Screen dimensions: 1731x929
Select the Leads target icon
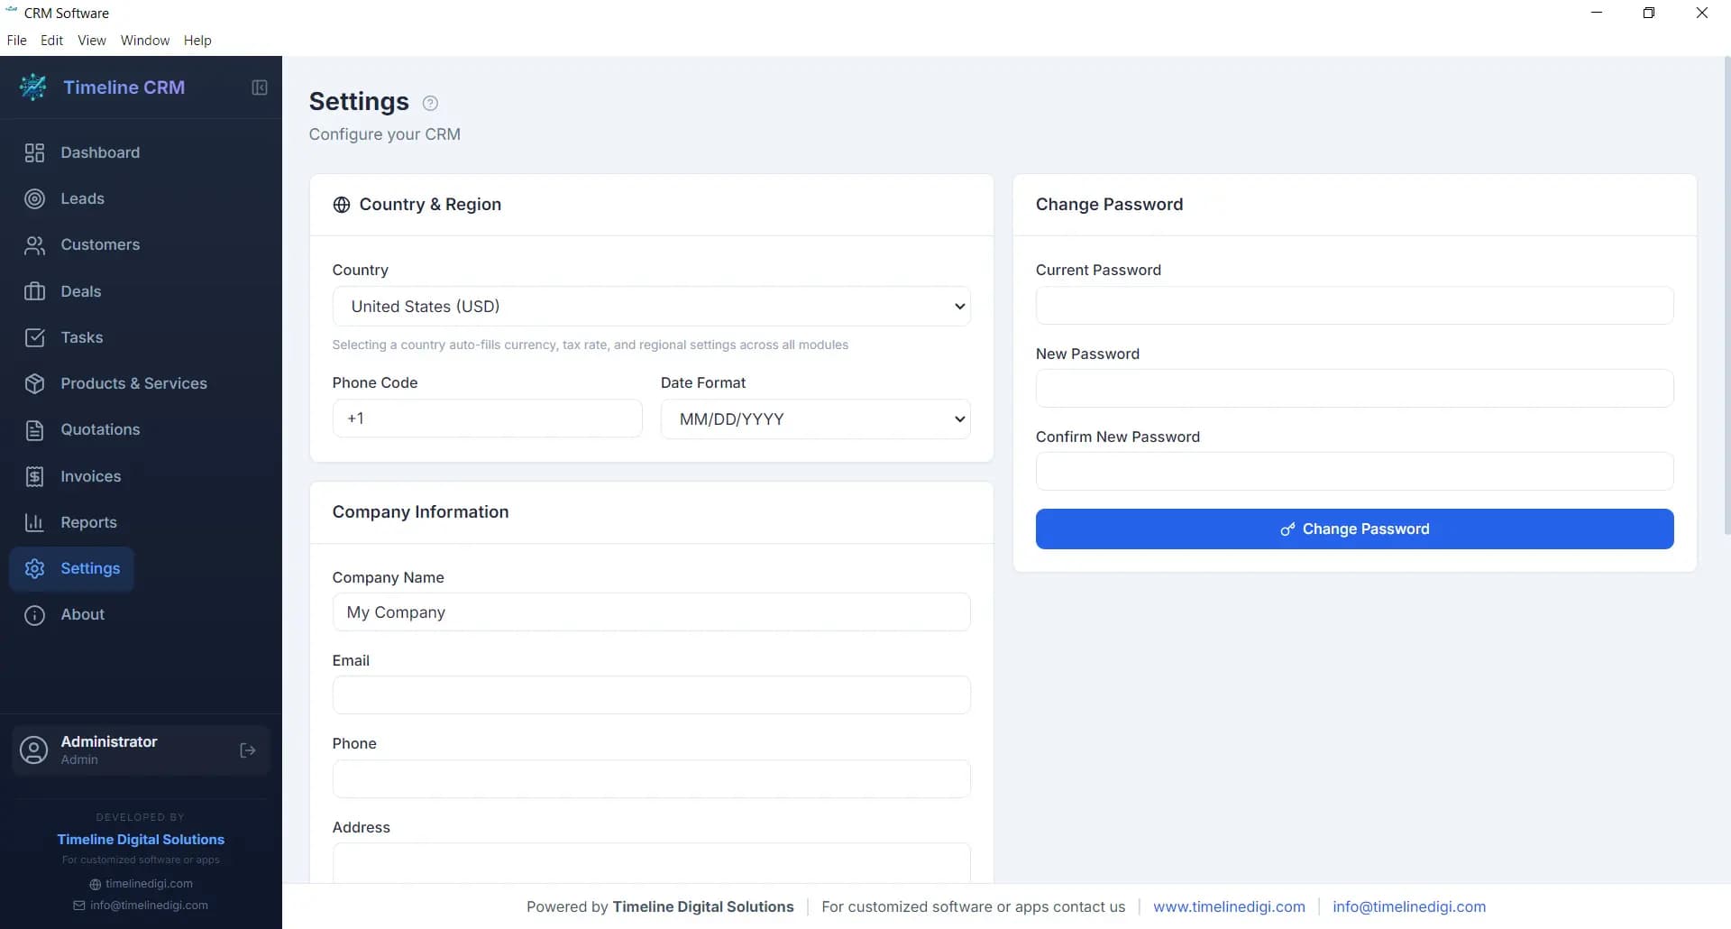pos(34,198)
